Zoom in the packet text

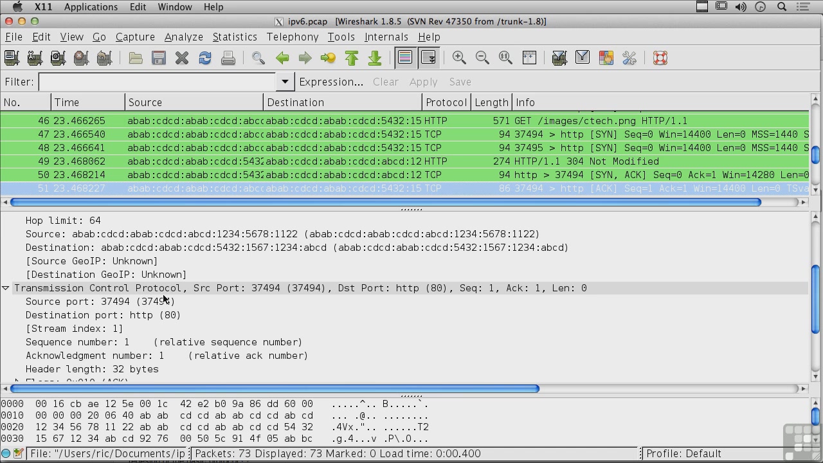tap(459, 58)
